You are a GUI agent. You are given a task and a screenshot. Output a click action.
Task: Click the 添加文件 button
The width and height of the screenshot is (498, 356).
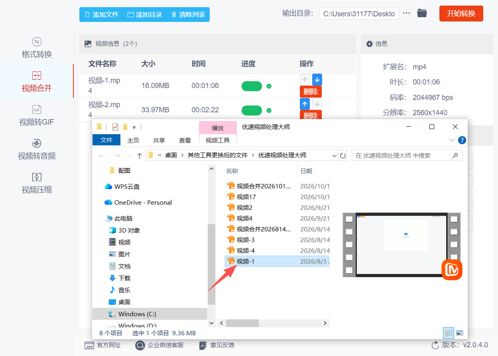click(102, 14)
